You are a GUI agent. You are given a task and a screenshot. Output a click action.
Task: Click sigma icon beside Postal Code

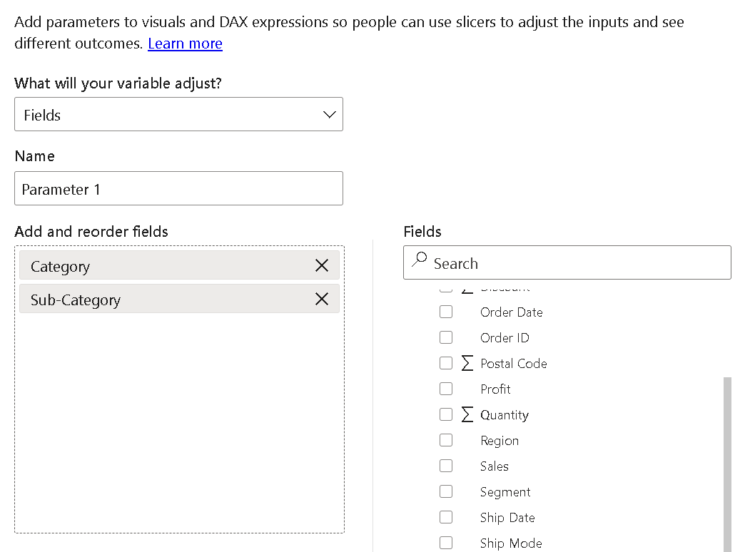point(467,363)
